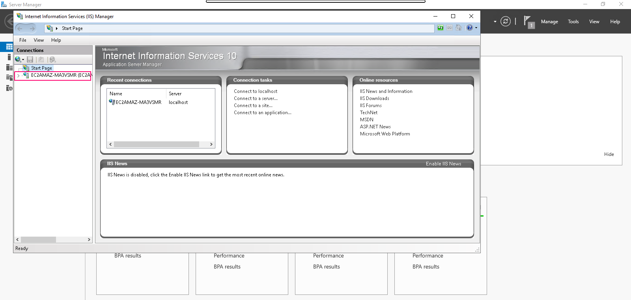Viewport: 631px width, 300px height.
Task: Click the breadcrumb arrow before Start Page
Action: click(57, 28)
